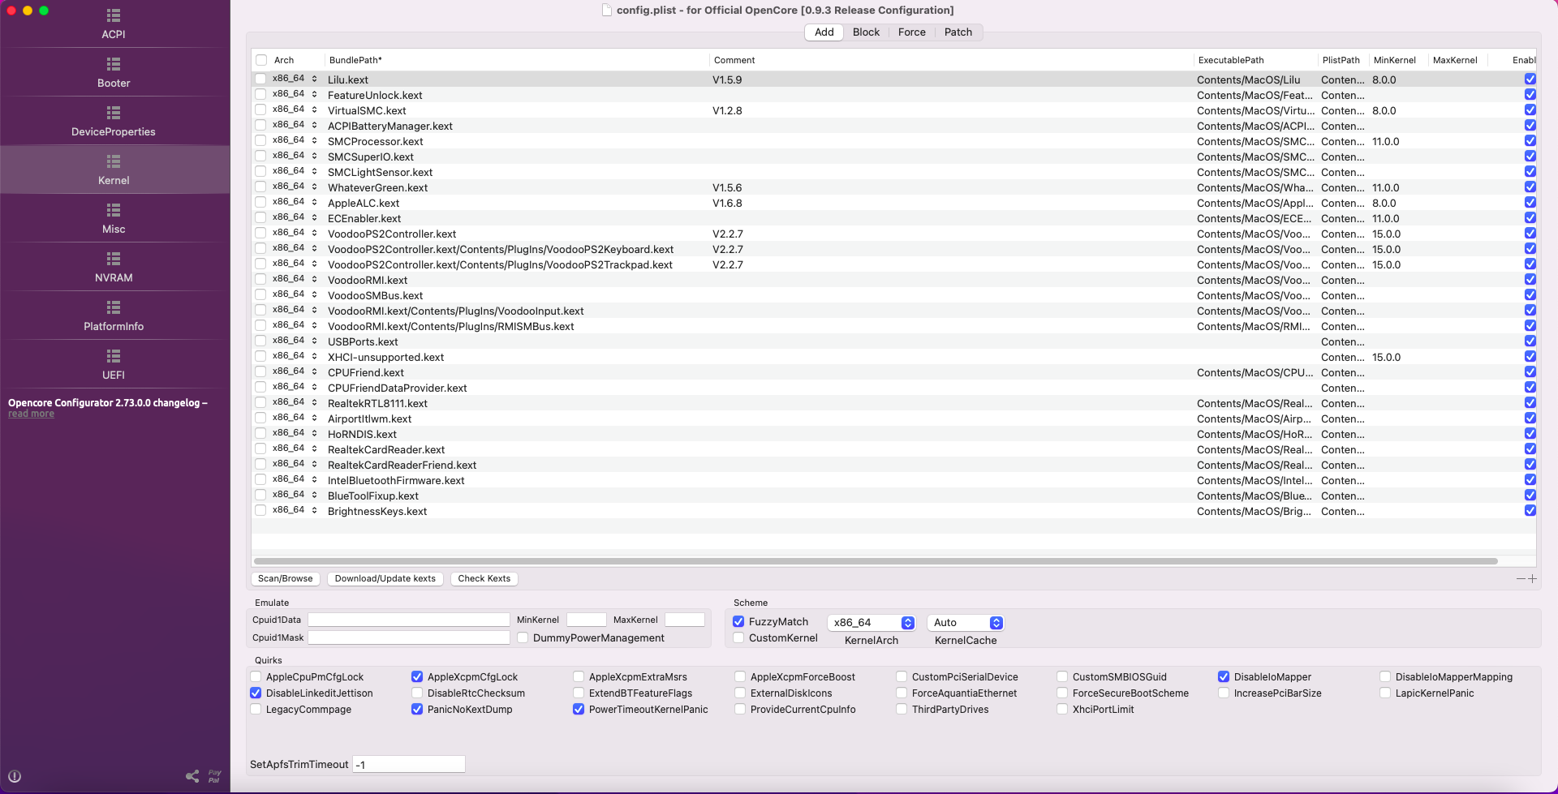Tick the row checkbox for Lilu.kext
The width and height of the screenshot is (1558, 794).
coord(260,79)
